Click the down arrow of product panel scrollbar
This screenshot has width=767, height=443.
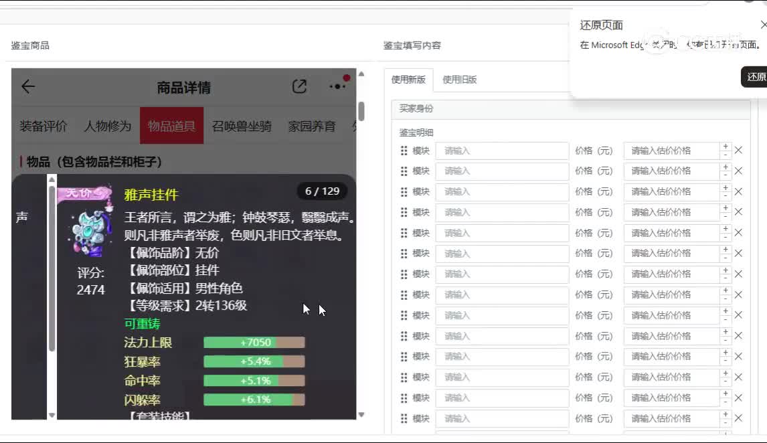point(361,415)
